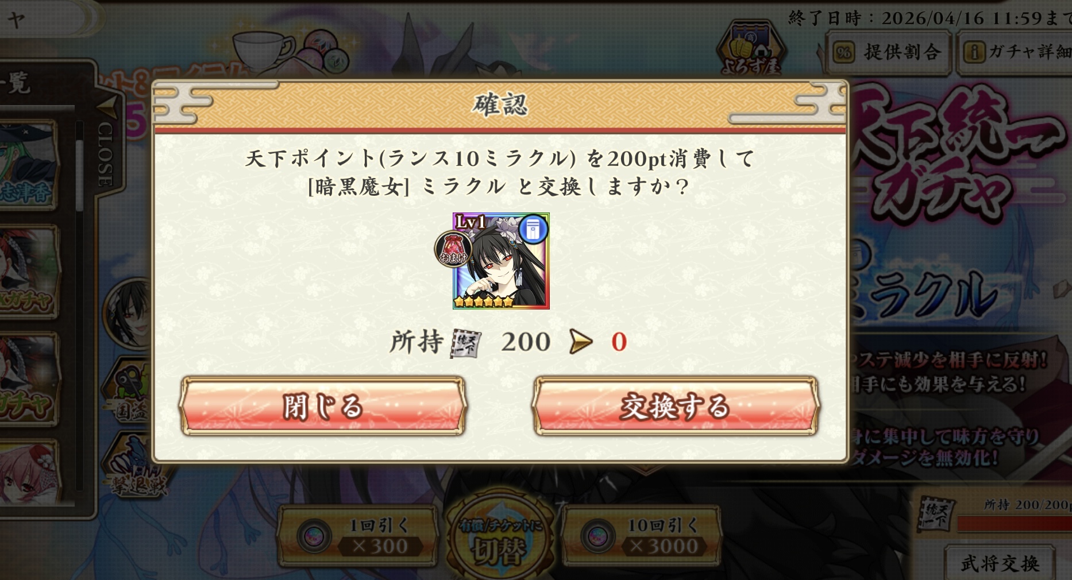Tap the おまけ bonus bag icon
1072x580 pixels.
pyautogui.click(x=453, y=249)
